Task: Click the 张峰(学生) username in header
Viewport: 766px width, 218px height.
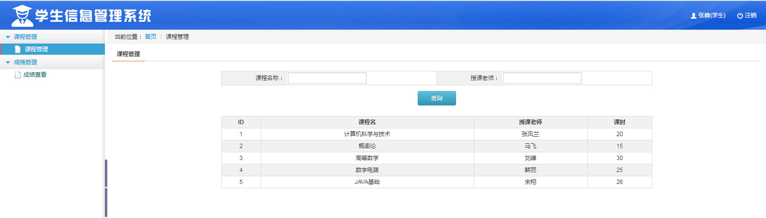Action: 712,15
